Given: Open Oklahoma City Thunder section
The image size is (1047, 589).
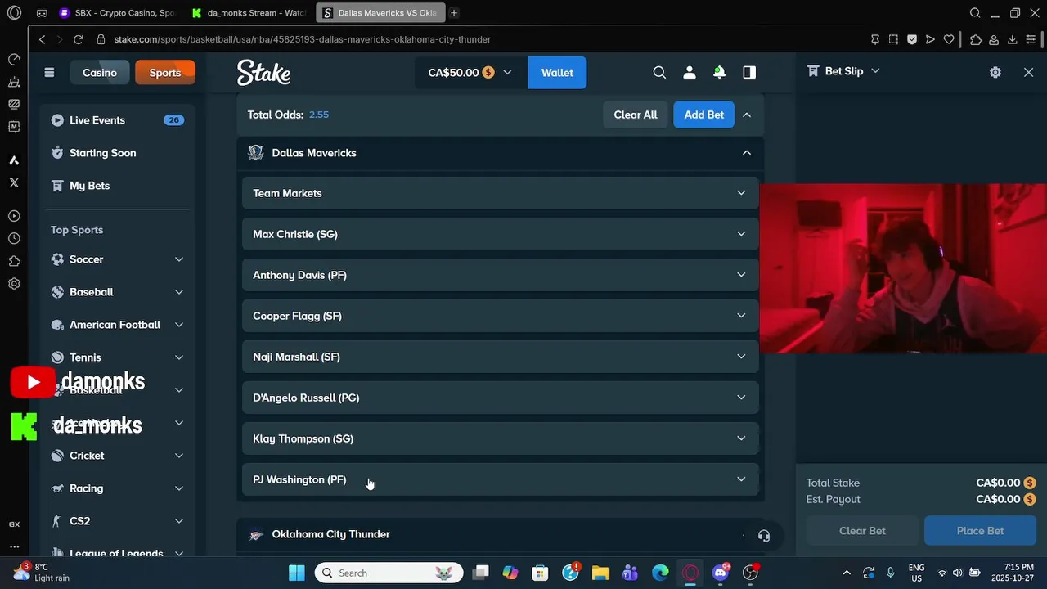Looking at the screenshot, I should (500, 535).
